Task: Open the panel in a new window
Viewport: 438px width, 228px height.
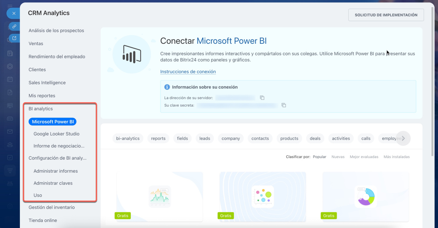Action: coord(14,38)
